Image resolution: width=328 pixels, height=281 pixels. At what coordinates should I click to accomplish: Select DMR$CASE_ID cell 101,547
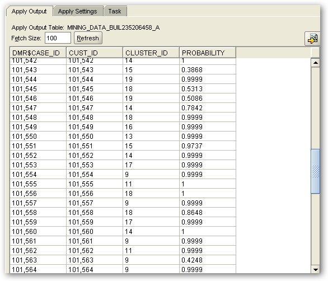click(x=38, y=108)
